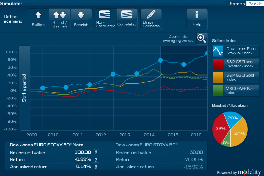The image size is (264, 176).
Task: Select the Bullish scenario arrow button
Action: coord(38,19)
